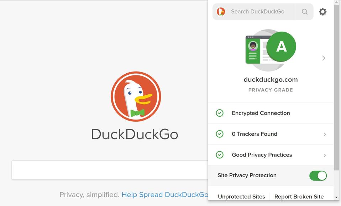This screenshot has height=206, width=341.
Task: Open settings with the gear icon
Action: (x=323, y=12)
